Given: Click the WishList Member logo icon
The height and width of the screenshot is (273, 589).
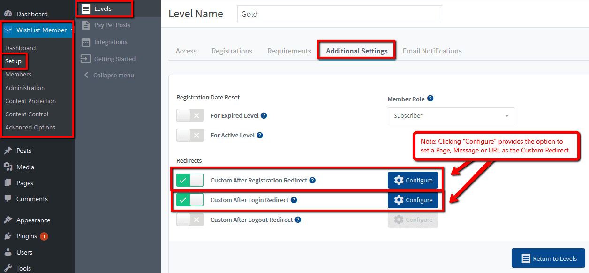Looking at the screenshot, I should (8, 30).
